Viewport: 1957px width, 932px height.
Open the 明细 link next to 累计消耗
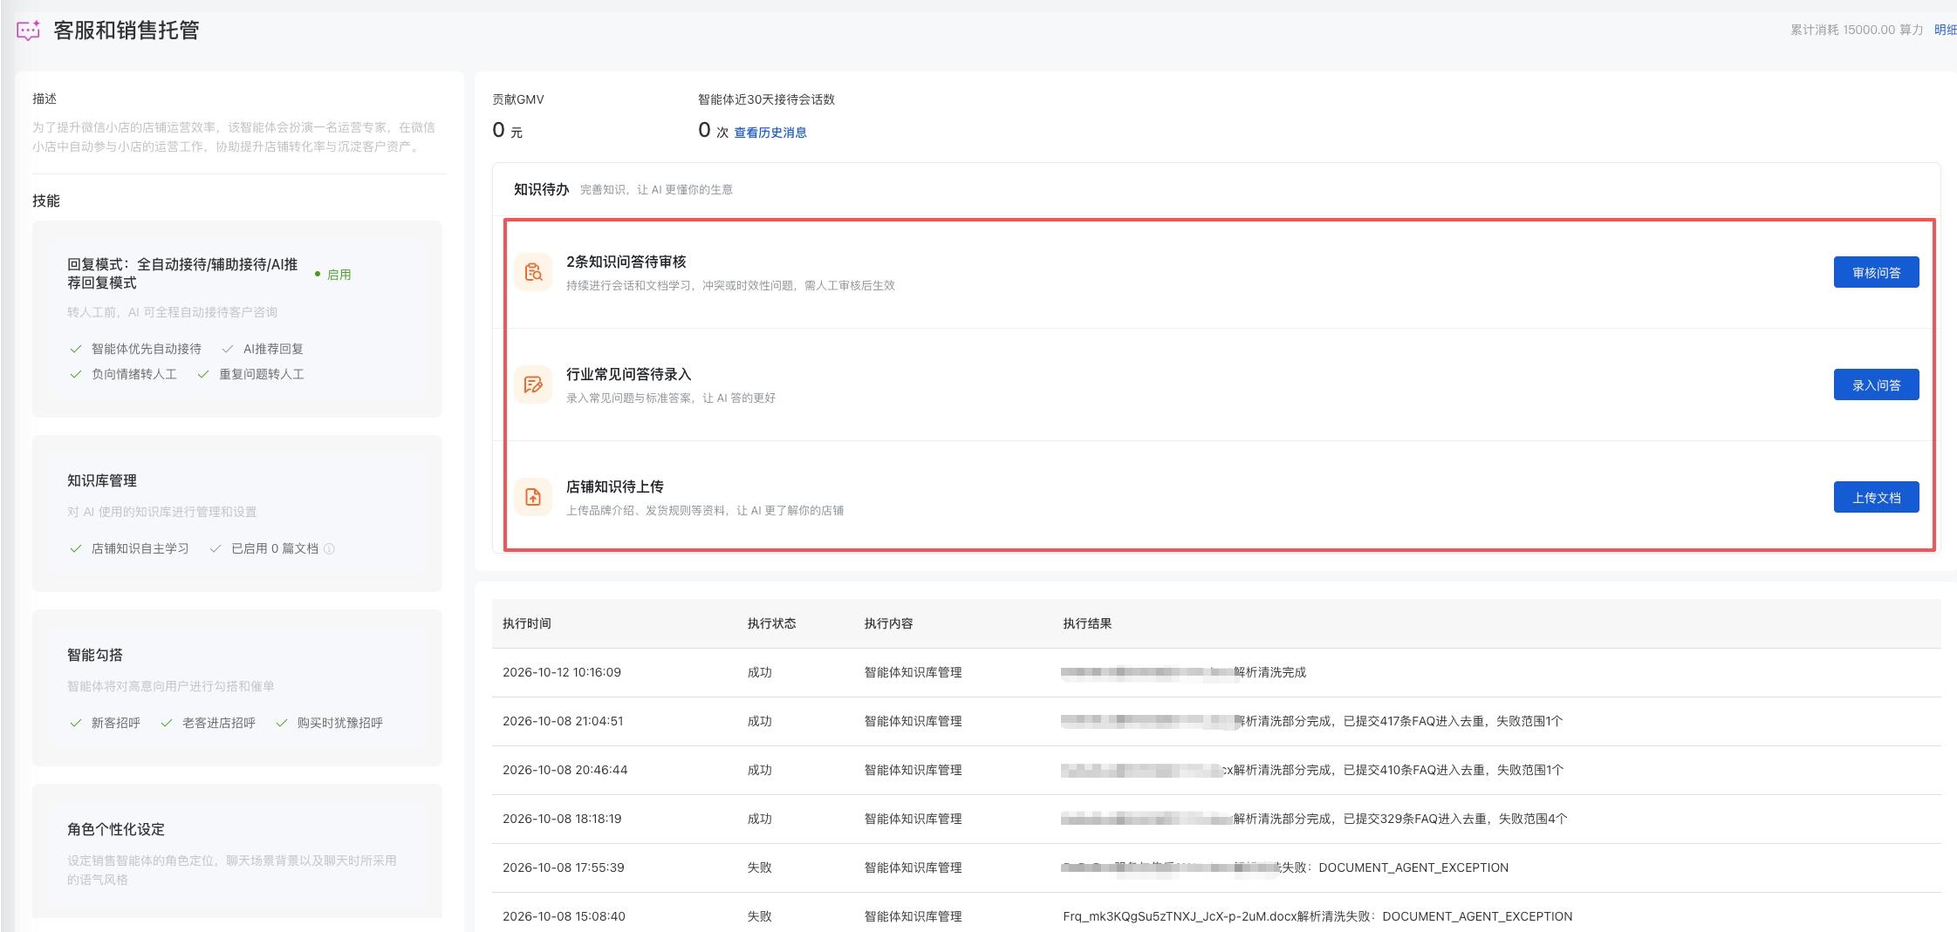click(x=1945, y=30)
